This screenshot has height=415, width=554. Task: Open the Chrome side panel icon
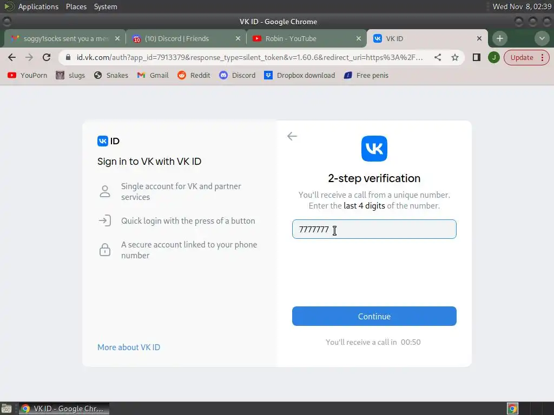(x=476, y=57)
